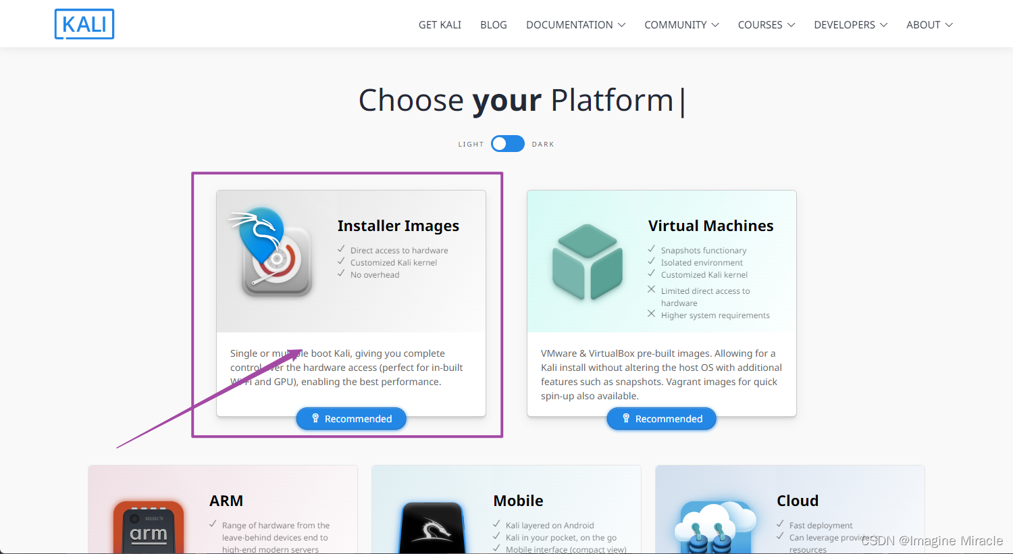Click 'Limited direct access to hardware' text

pyautogui.click(x=706, y=297)
